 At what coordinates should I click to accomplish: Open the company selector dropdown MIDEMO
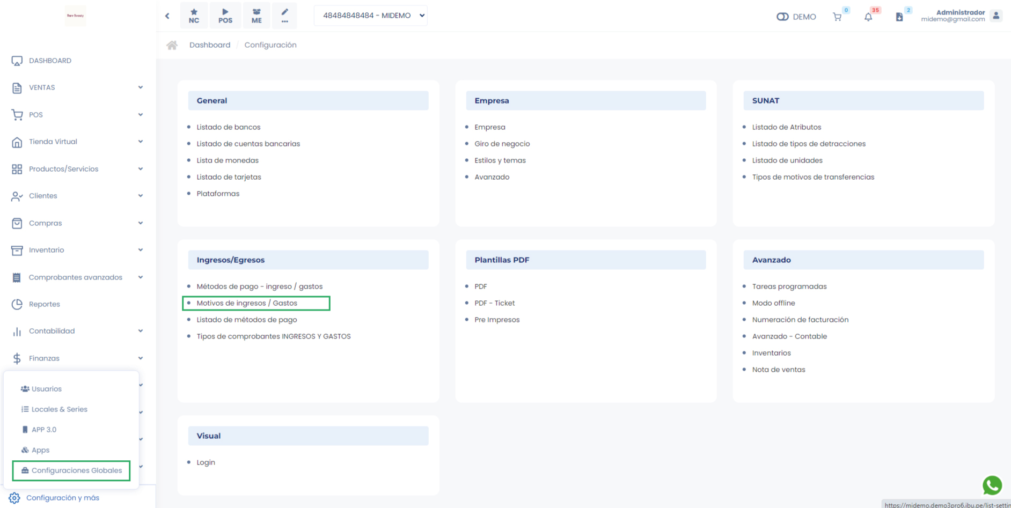(370, 16)
